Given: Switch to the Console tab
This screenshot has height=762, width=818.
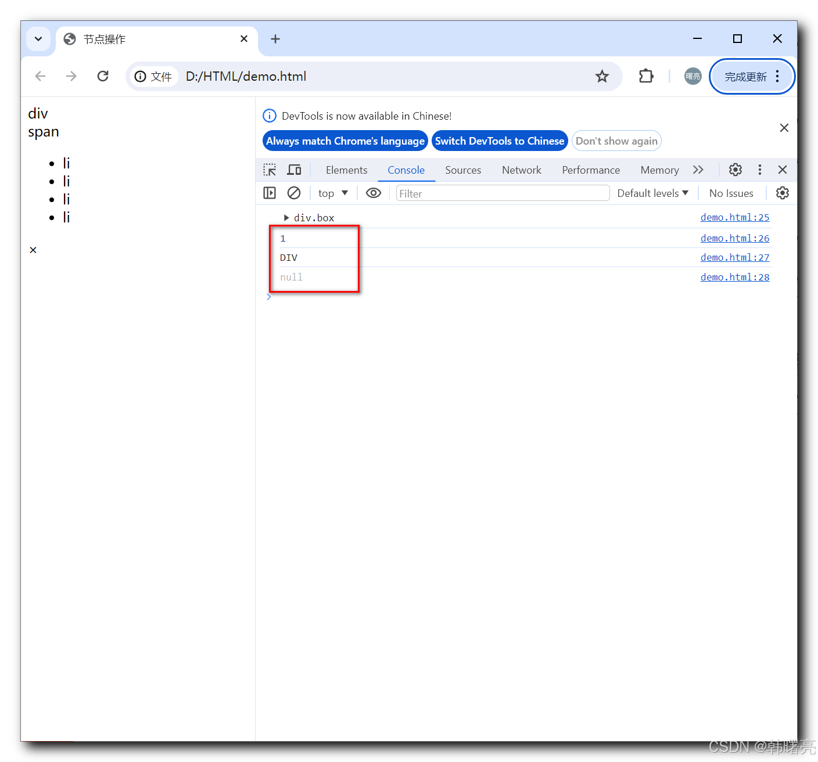Looking at the screenshot, I should [x=406, y=170].
